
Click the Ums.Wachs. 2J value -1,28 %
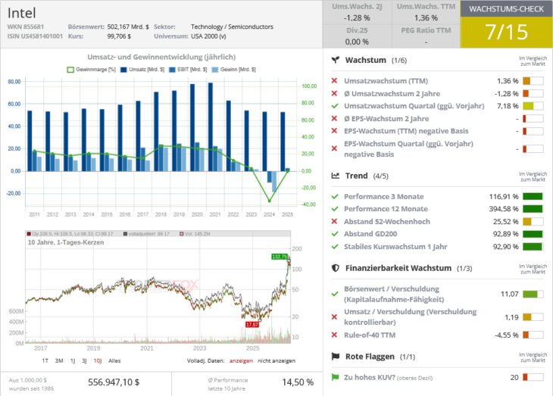click(x=357, y=17)
